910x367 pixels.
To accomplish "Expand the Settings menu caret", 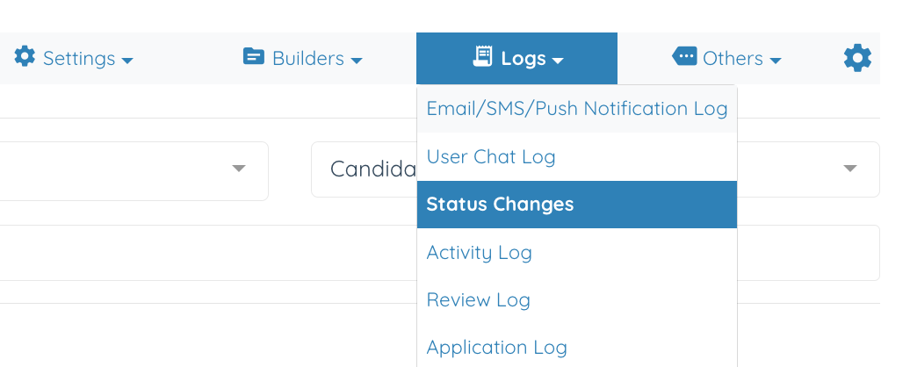I will (127, 61).
